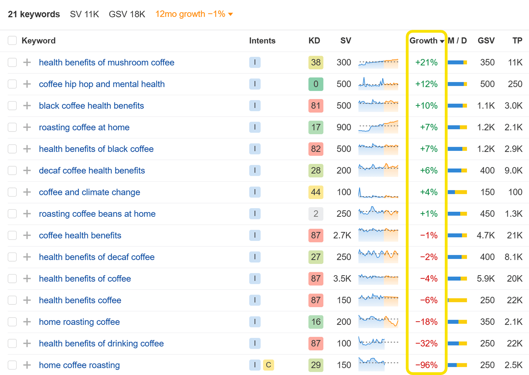Click the Growth column sort arrow

coord(442,41)
